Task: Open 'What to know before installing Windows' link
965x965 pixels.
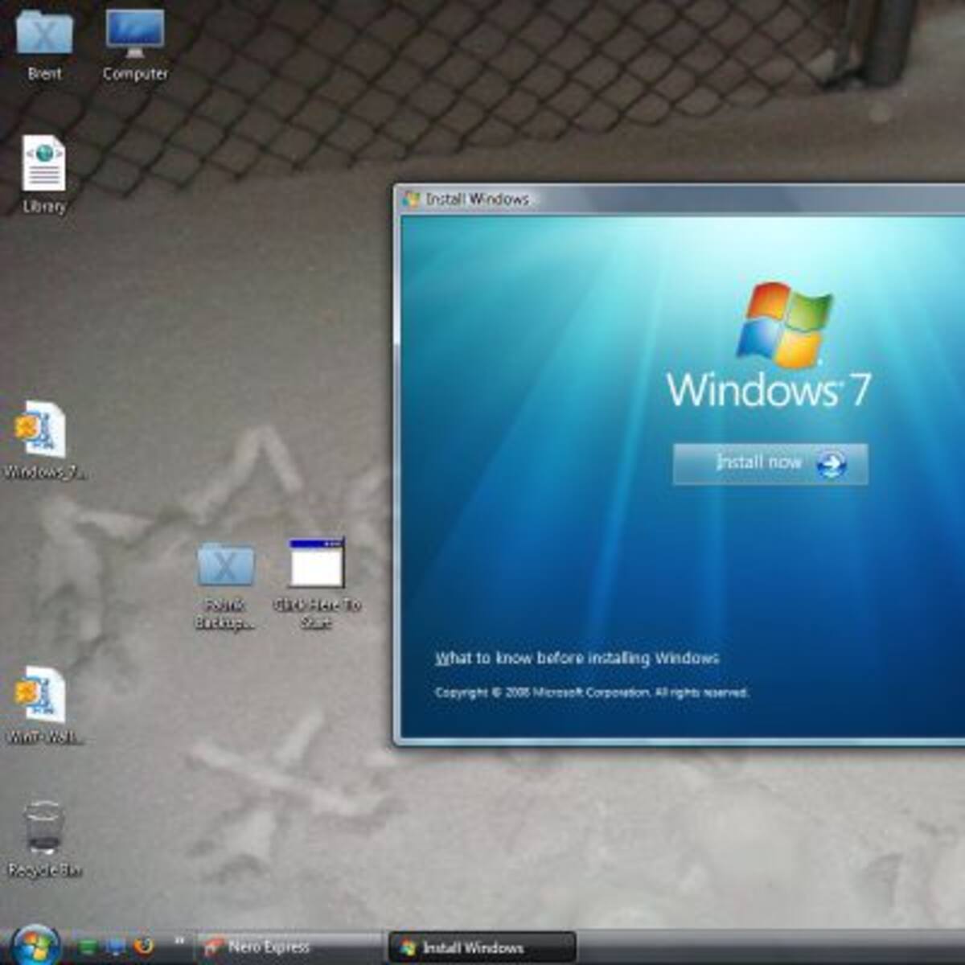Action: click(x=577, y=659)
